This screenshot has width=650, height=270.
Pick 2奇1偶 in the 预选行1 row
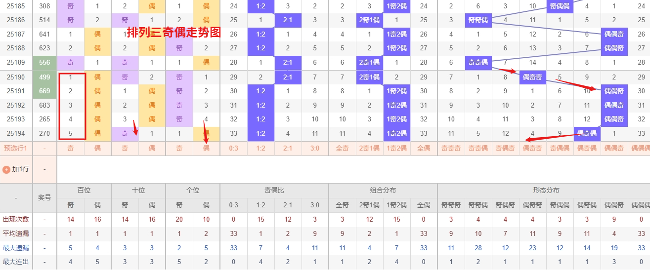tap(369, 148)
